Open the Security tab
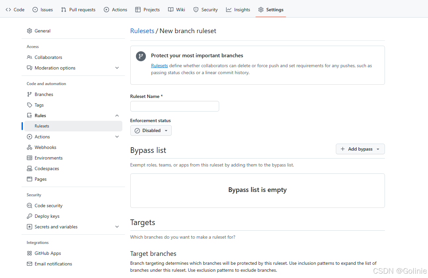The height and width of the screenshot is (278, 428). tap(206, 10)
